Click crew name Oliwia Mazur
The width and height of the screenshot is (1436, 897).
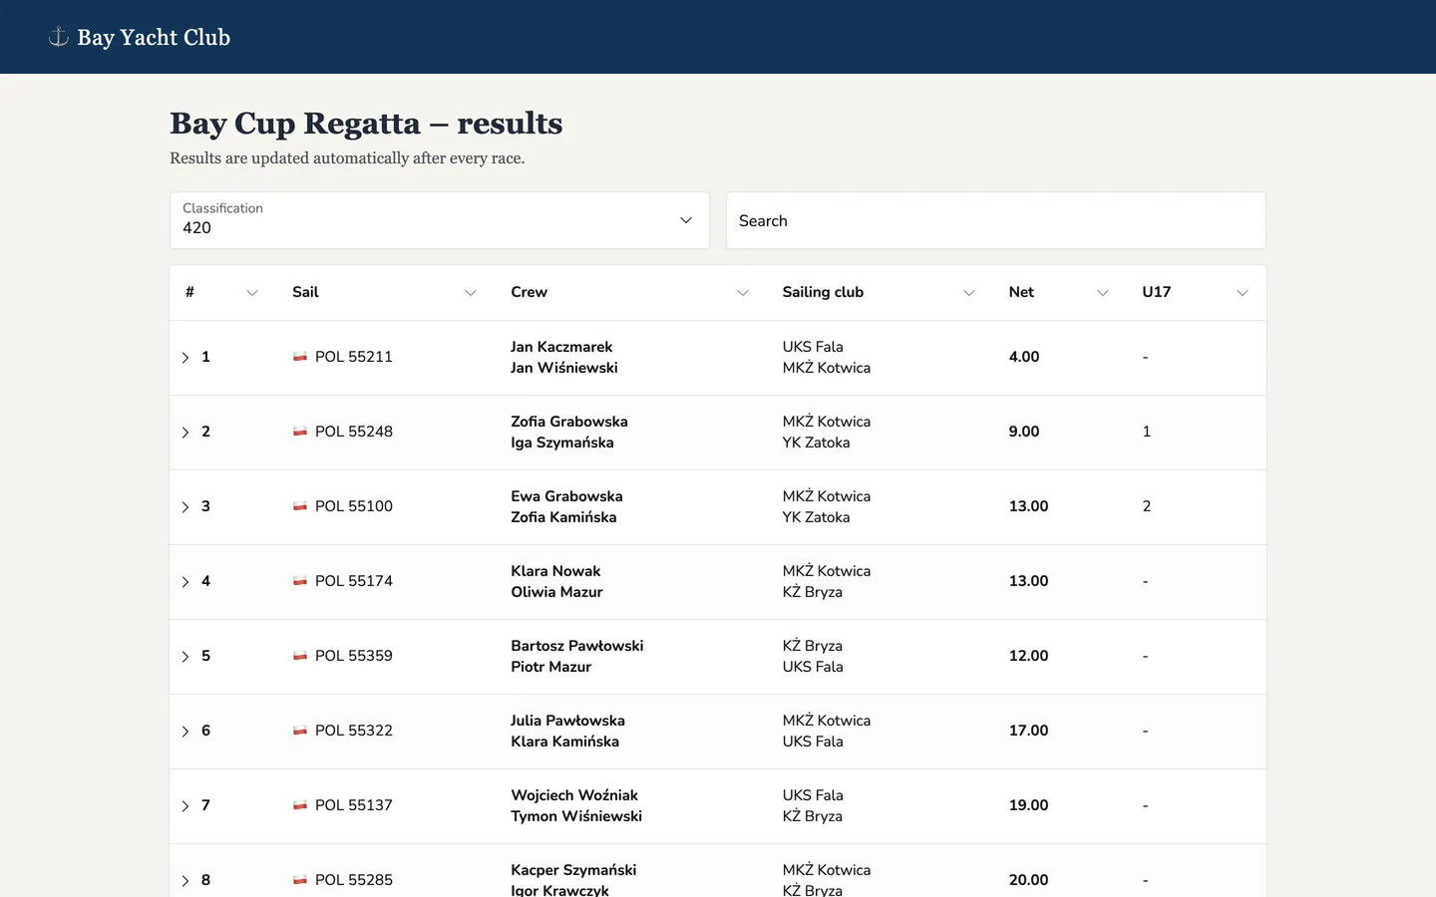(556, 592)
